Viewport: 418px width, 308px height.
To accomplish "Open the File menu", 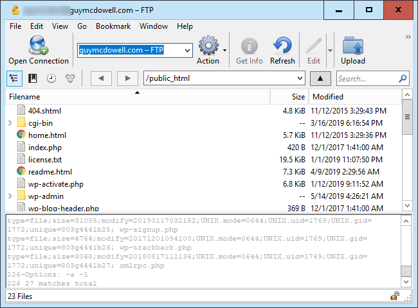I will click(15, 26).
